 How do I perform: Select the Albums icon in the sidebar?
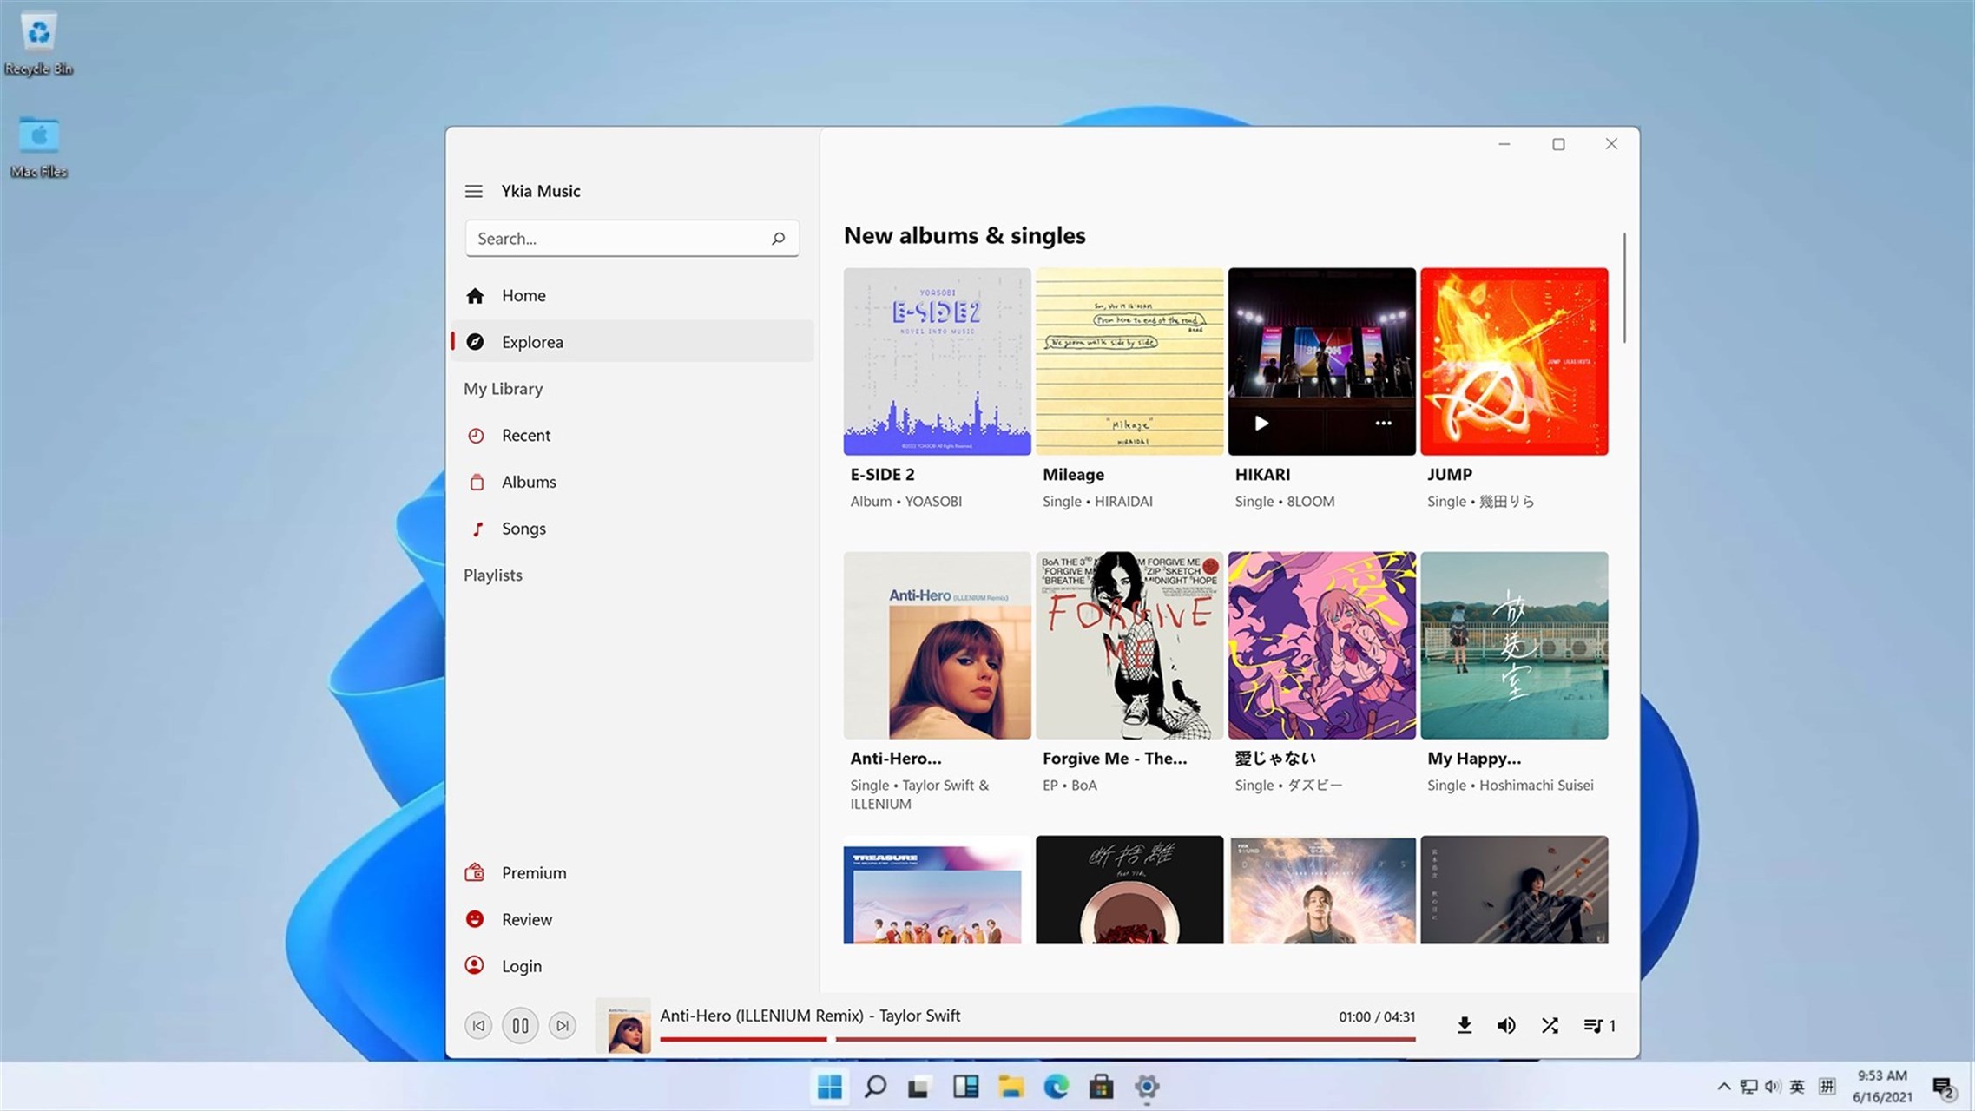[476, 482]
